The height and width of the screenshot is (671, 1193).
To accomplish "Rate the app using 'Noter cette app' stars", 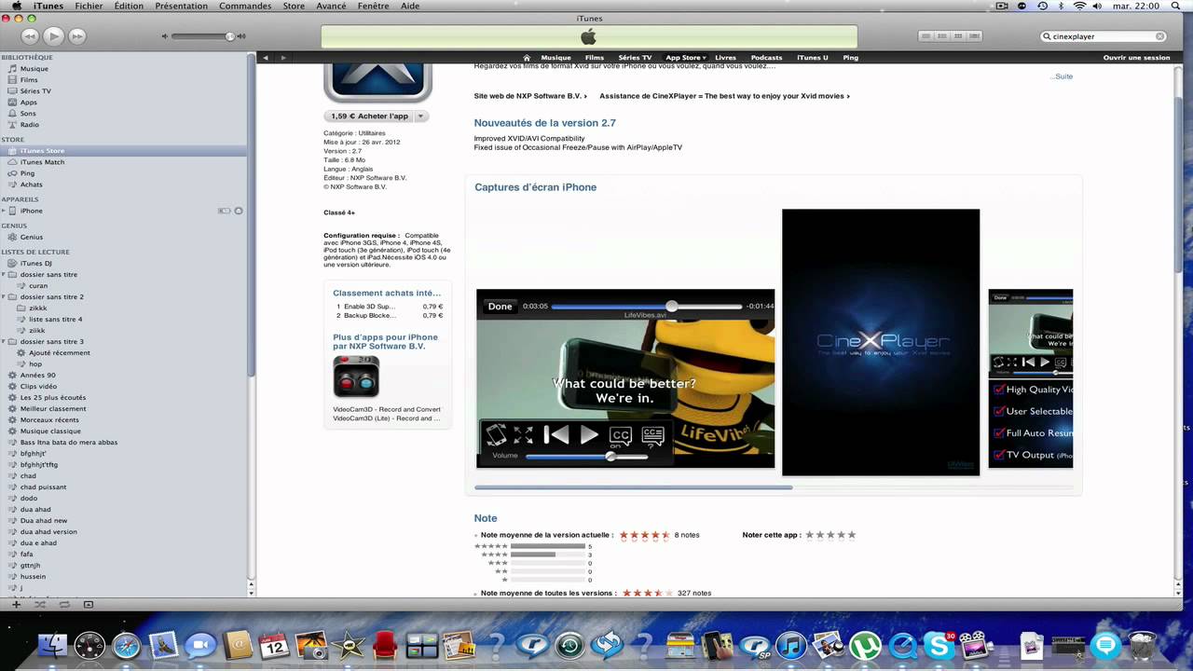I will click(x=830, y=535).
